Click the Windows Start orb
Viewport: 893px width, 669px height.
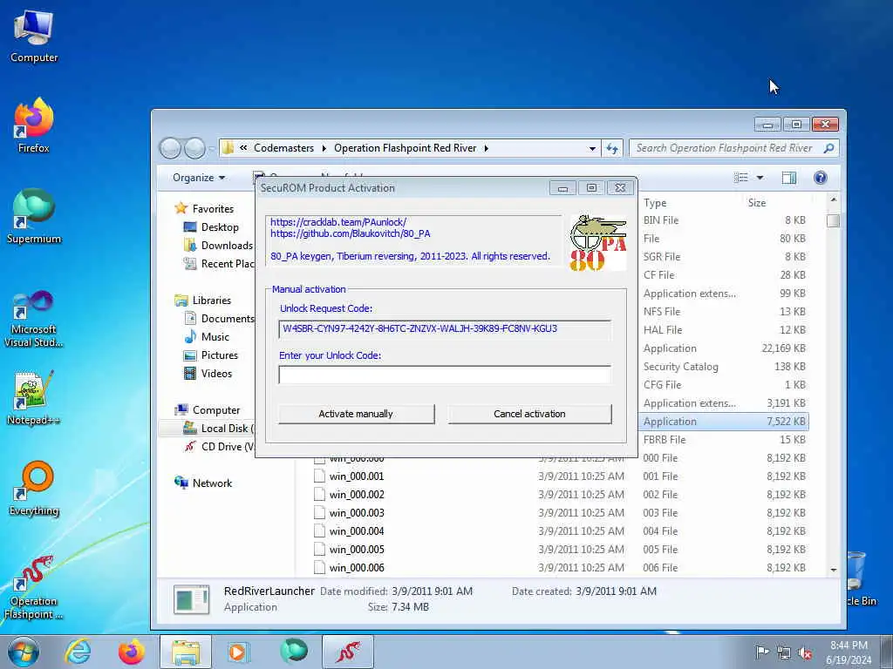point(24,652)
